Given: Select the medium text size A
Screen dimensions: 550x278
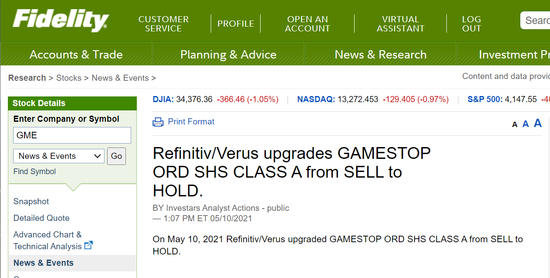Looking at the screenshot, I should click(526, 124).
